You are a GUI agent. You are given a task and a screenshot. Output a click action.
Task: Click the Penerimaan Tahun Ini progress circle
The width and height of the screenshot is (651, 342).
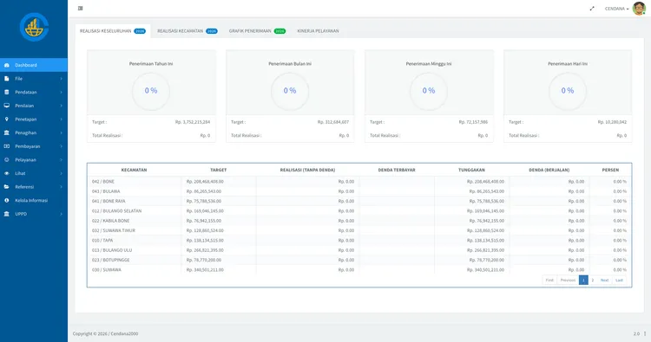[x=151, y=91]
